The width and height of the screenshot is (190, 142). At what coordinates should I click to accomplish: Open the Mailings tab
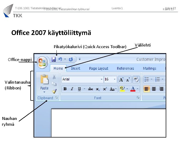[x=150, y=68]
